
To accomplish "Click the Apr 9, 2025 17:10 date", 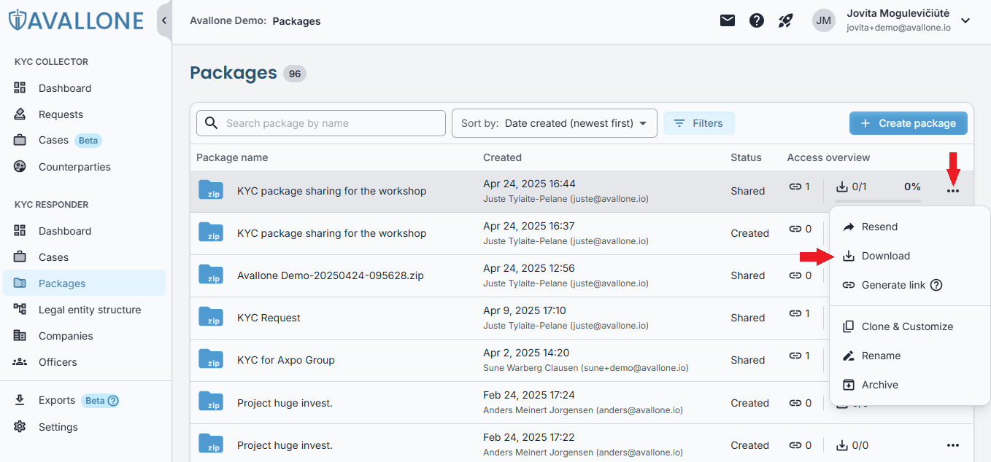I will [x=525, y=310].
